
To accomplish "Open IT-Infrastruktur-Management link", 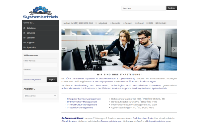I will pos(82,105).
